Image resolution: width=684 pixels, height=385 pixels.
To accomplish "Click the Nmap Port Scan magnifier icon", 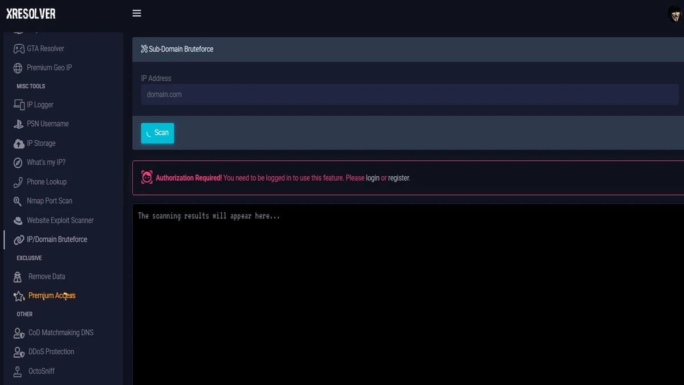I will click(x=18, y=201).
